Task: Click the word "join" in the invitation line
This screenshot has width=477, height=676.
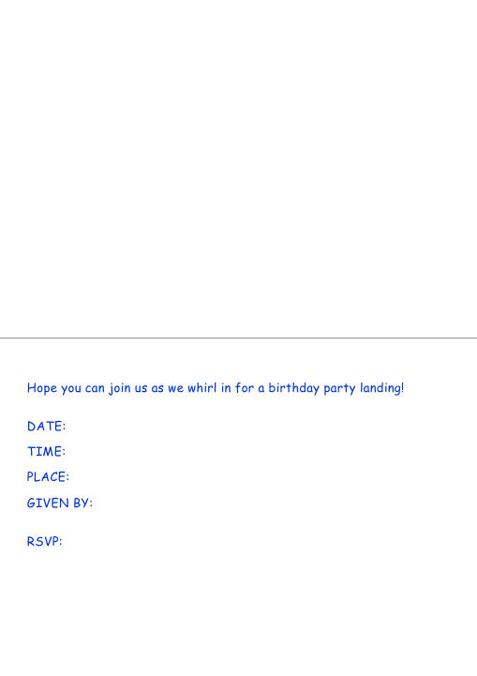Action: (x=120, y=388)
